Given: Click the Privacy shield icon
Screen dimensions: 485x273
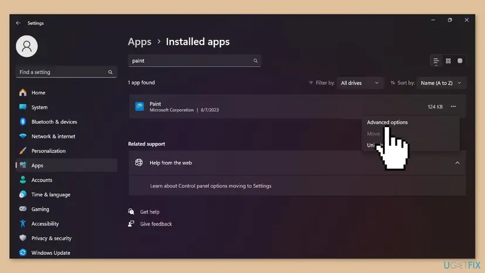Looking at the screenshot, I should tap(23, 238).
